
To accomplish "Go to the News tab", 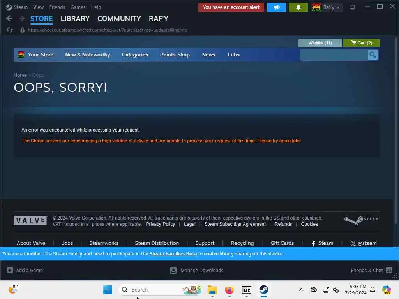I will (x=209, y=55).
